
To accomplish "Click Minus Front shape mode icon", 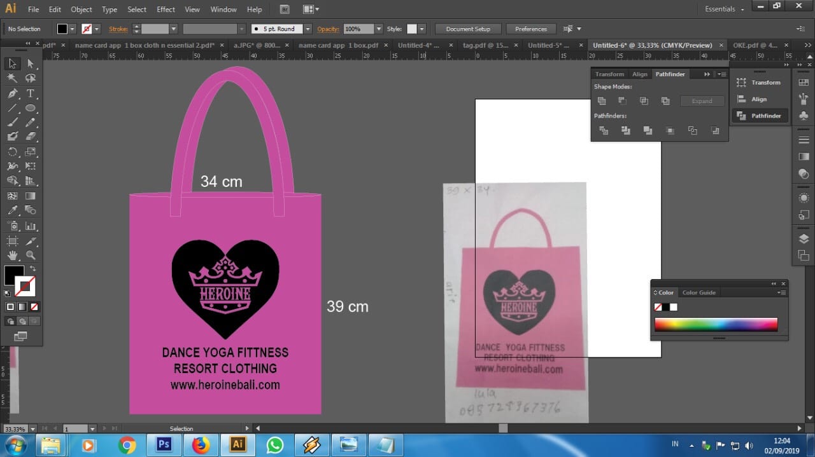I will tap(623, 101).
